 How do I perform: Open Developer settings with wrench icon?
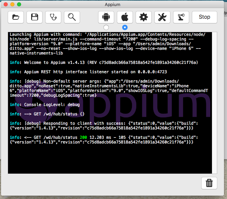[162, 17]
